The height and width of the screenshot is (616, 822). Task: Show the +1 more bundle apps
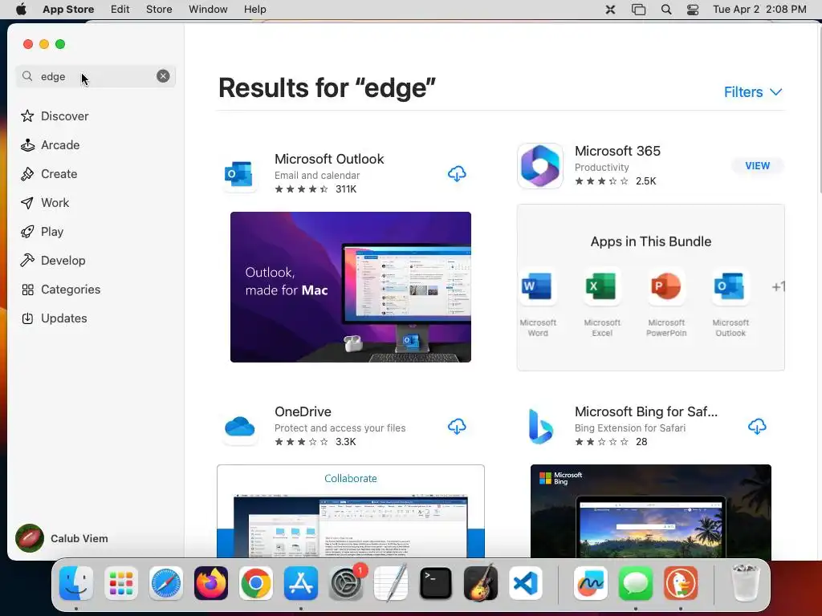tap(778, 286)
